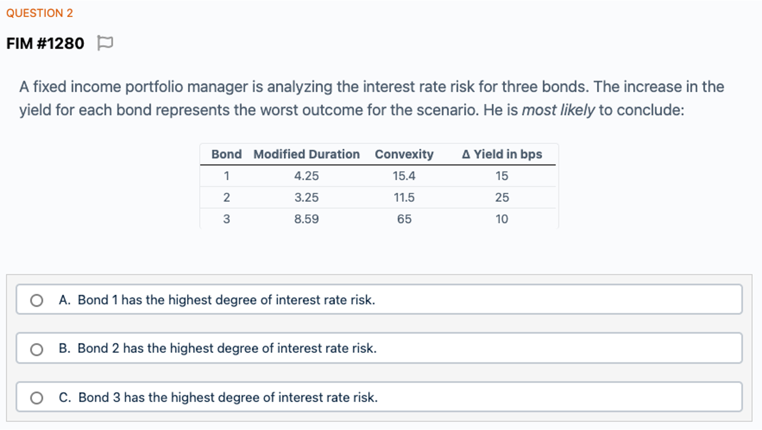Click the Bond 2 row number cell

(x=227, y=197)
